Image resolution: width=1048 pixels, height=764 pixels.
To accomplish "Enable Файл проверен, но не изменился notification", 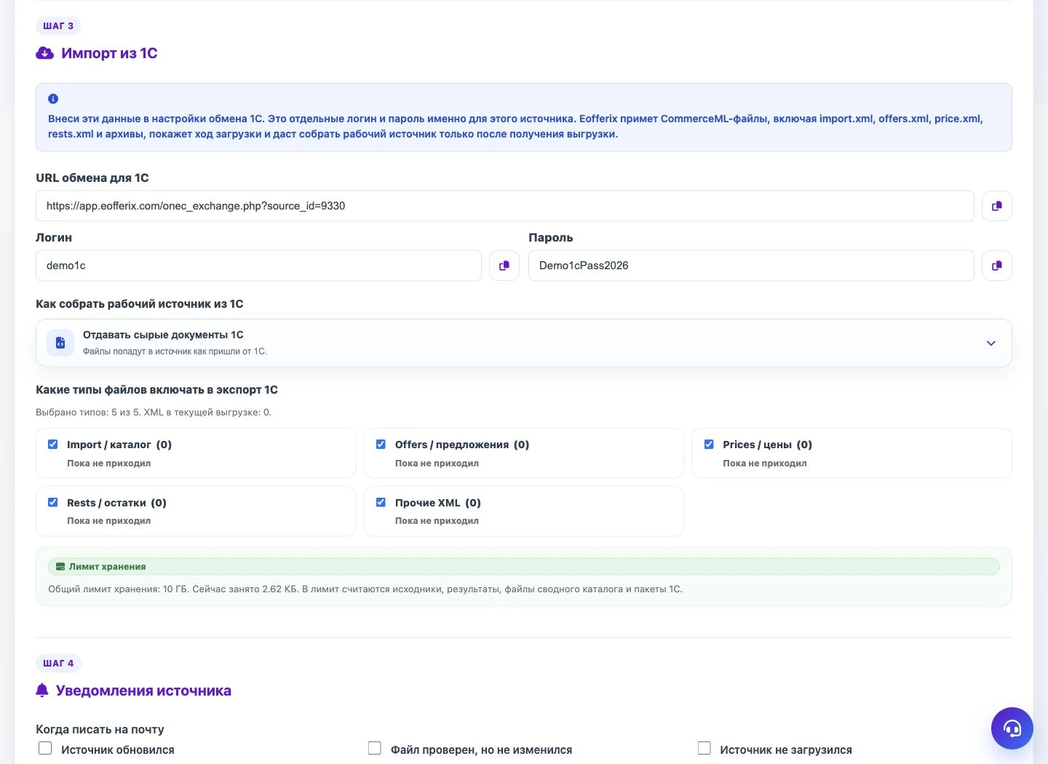I will coord(375,748).
